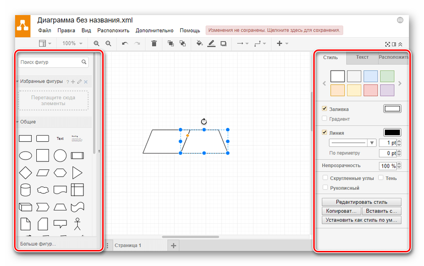Select the cylinder shape in the shapes palette
This screenshot has width=424, height=266.
[x=25, y=190]
